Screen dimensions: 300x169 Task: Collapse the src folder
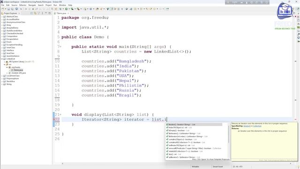pos(5,65)
